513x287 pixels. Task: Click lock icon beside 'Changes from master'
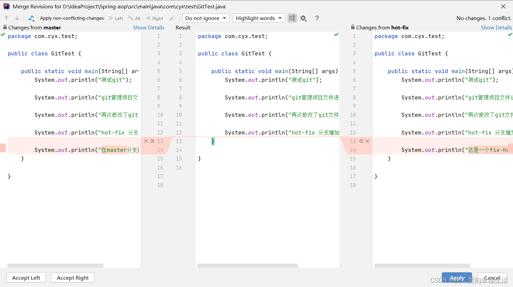(x=5, y=27)
